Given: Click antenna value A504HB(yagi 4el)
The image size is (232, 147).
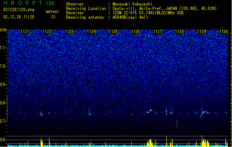Looking at the screenshot, I should click(x=130, y=17).
